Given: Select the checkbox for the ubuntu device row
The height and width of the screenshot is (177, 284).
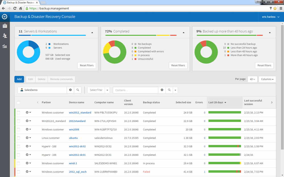Looking at the screenshot, I should [x=18, y=138].
